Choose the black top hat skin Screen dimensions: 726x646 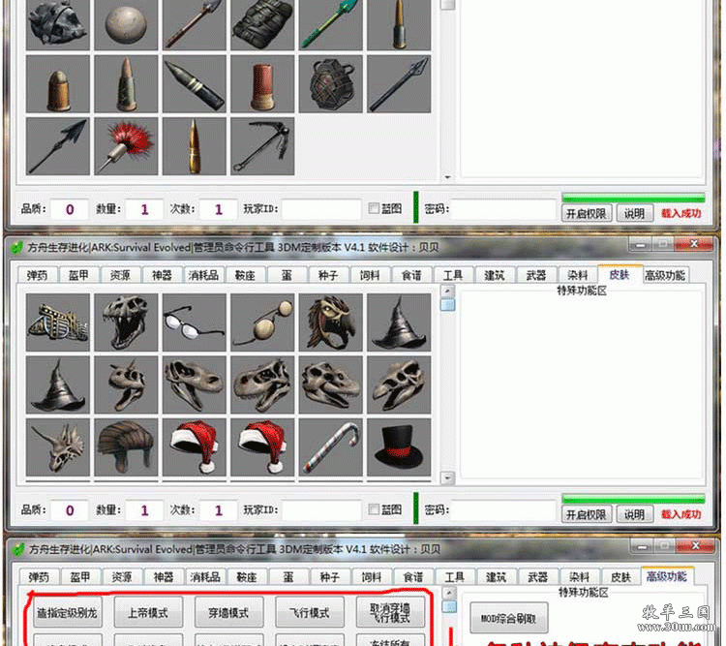coord(399,447)
